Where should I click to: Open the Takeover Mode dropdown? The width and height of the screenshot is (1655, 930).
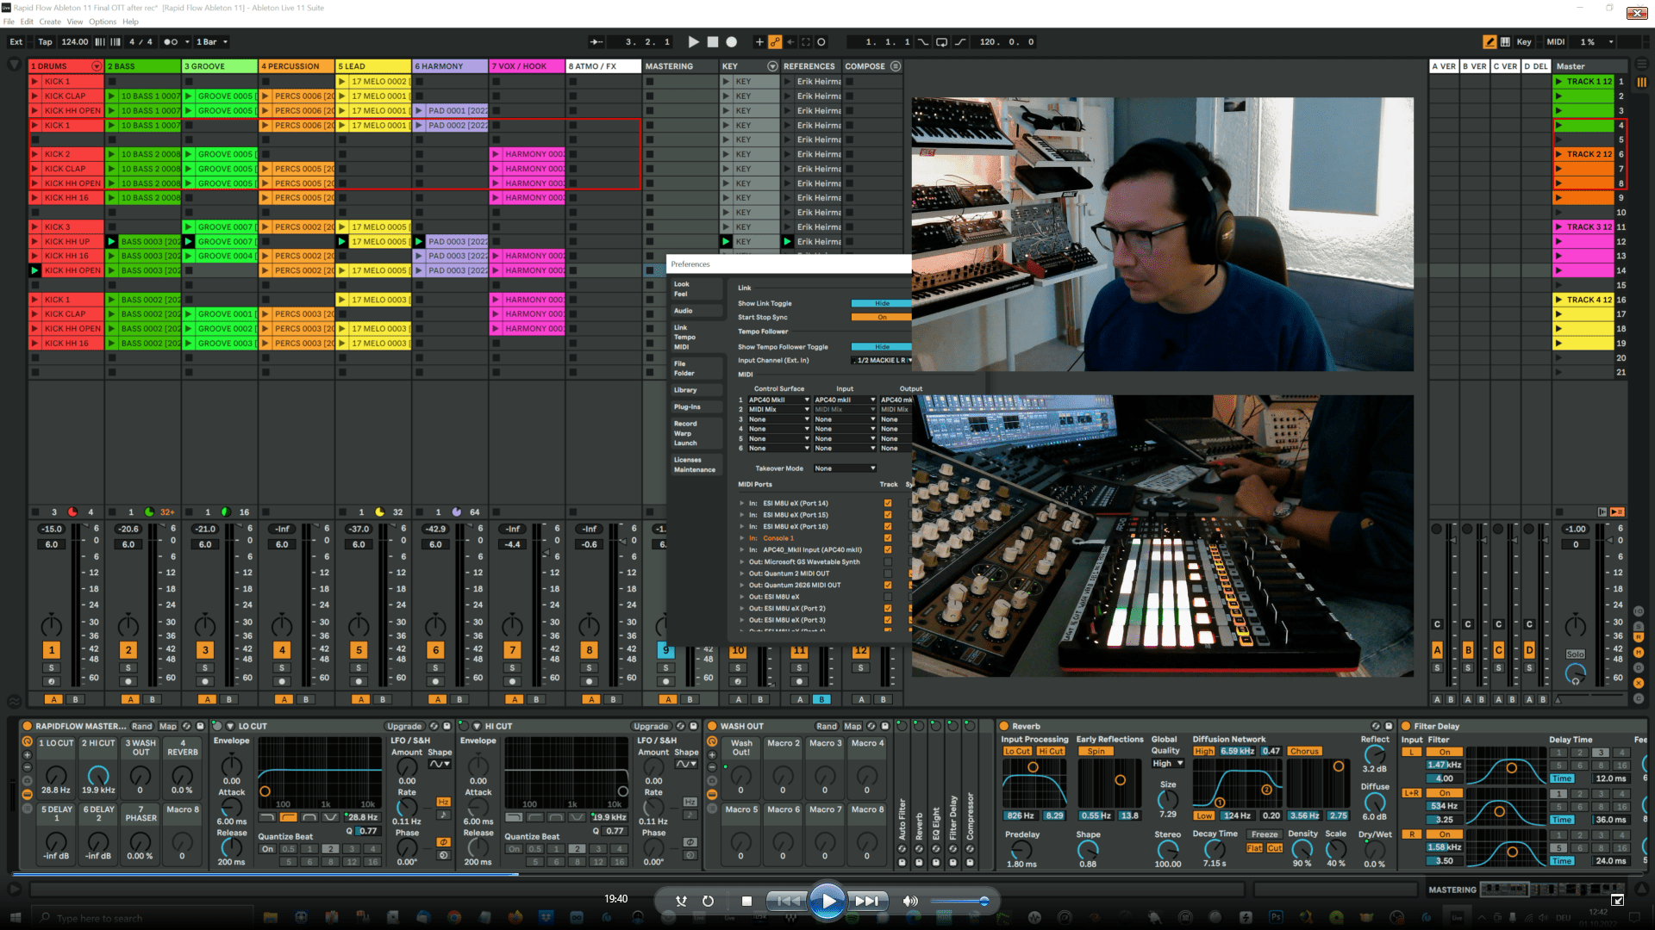[844, 468]
